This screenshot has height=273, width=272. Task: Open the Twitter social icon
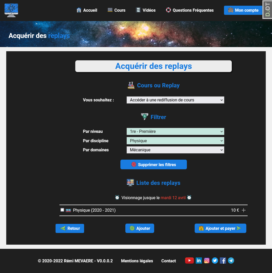point(215,261)
